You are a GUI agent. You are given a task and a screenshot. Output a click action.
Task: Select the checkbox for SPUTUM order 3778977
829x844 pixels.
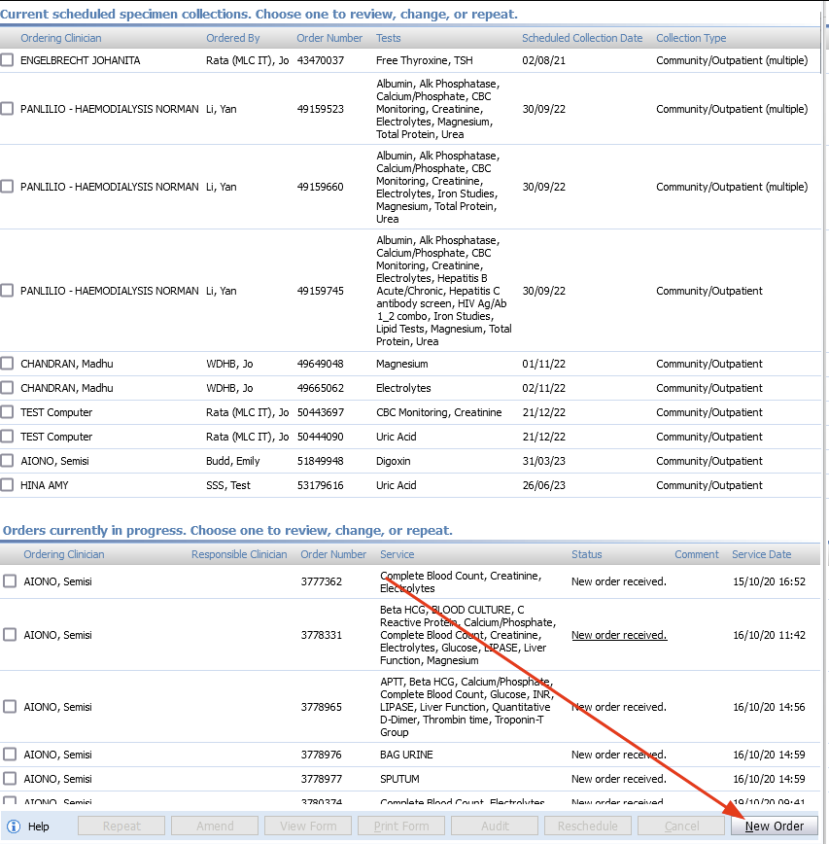click(x=9, y=778)
